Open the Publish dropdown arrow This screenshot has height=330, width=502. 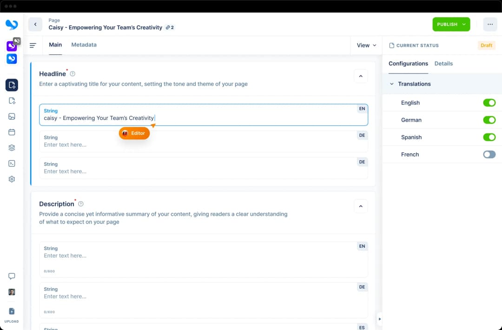[464, 24]
